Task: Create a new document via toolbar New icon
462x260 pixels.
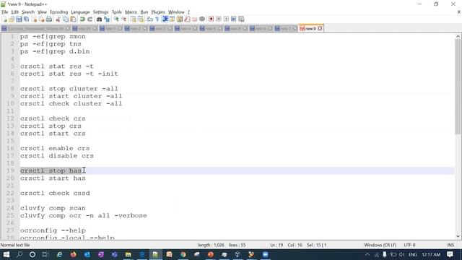Action: click(x=4, y=19)
